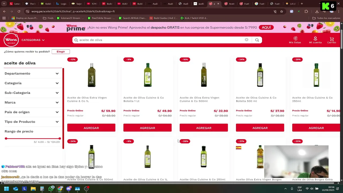Switch to the Logic browser tab
The image size is (343, 193).
(61, 4)
